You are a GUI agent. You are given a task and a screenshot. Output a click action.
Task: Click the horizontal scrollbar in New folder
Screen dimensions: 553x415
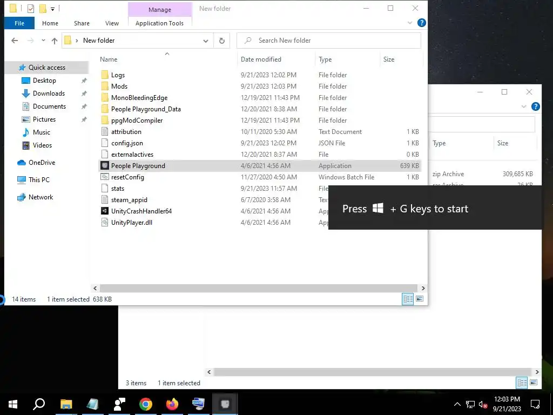click(259, 289)
